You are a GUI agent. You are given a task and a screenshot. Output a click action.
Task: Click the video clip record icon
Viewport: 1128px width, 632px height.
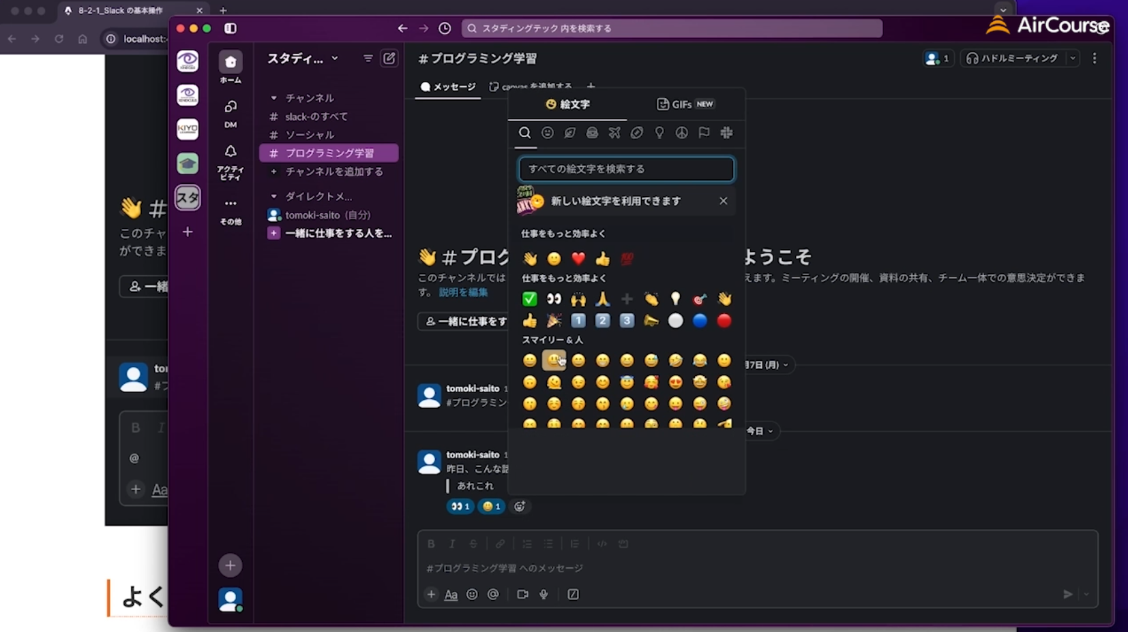click(522, 595)
